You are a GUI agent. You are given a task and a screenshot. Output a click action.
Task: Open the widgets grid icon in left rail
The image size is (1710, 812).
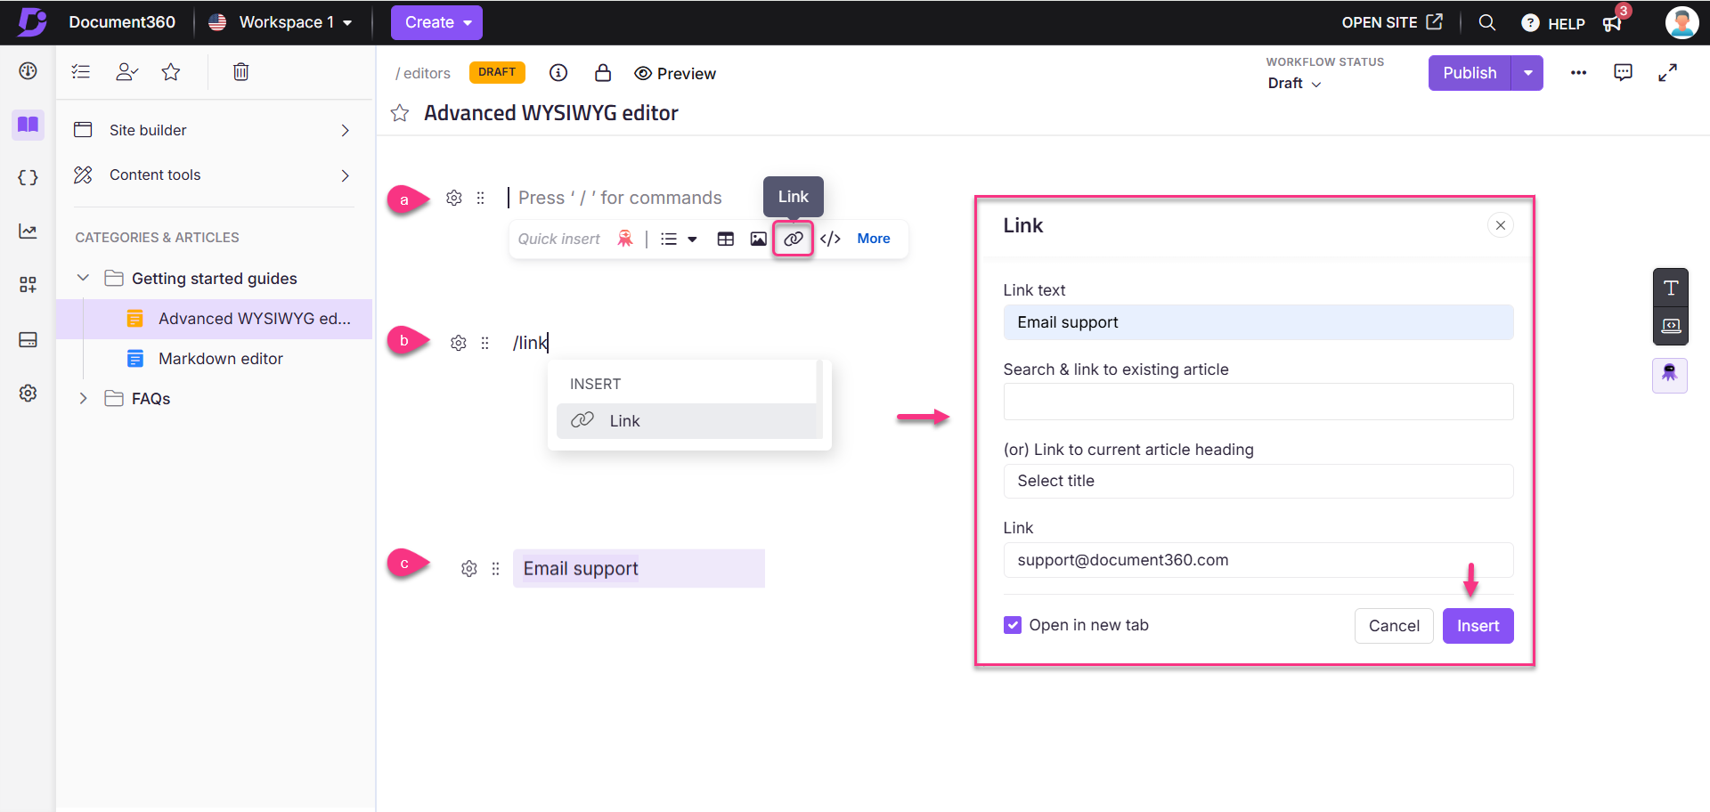pos(28,285)
